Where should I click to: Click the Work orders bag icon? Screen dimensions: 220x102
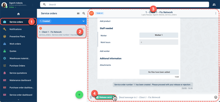(x=5, y=44)
